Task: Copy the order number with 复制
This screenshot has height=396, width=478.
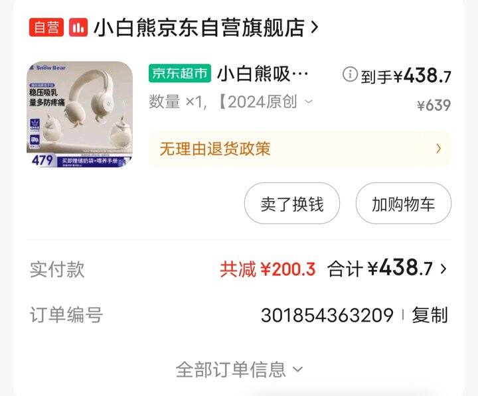Action: click(430, 315)
